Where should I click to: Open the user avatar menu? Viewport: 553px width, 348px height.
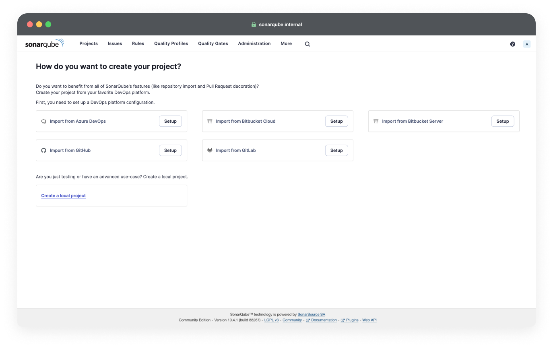[x=527, y=44]
